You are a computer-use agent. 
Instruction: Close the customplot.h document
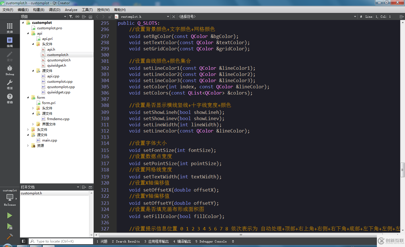(x=174, y=17)
